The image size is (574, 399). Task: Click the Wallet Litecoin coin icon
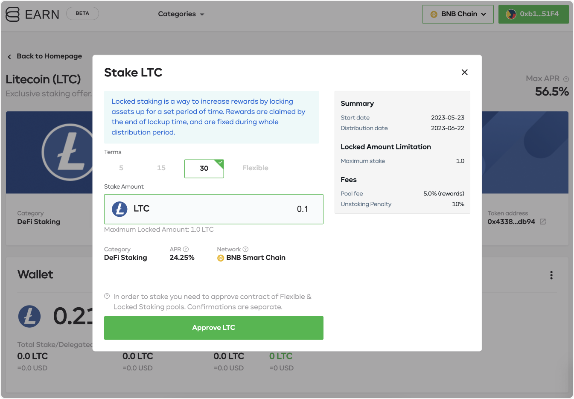coord(29,317)
